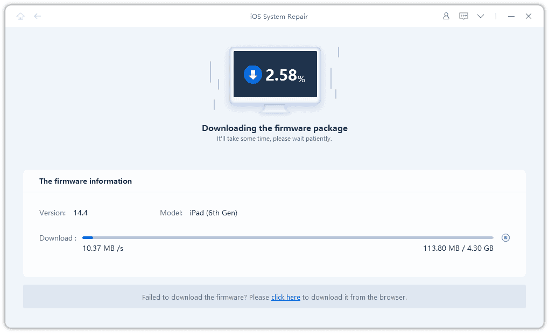This screenshot has width=549, height=333.
Task: Minimize the iOS System Repair window
Action: (510, 16)
